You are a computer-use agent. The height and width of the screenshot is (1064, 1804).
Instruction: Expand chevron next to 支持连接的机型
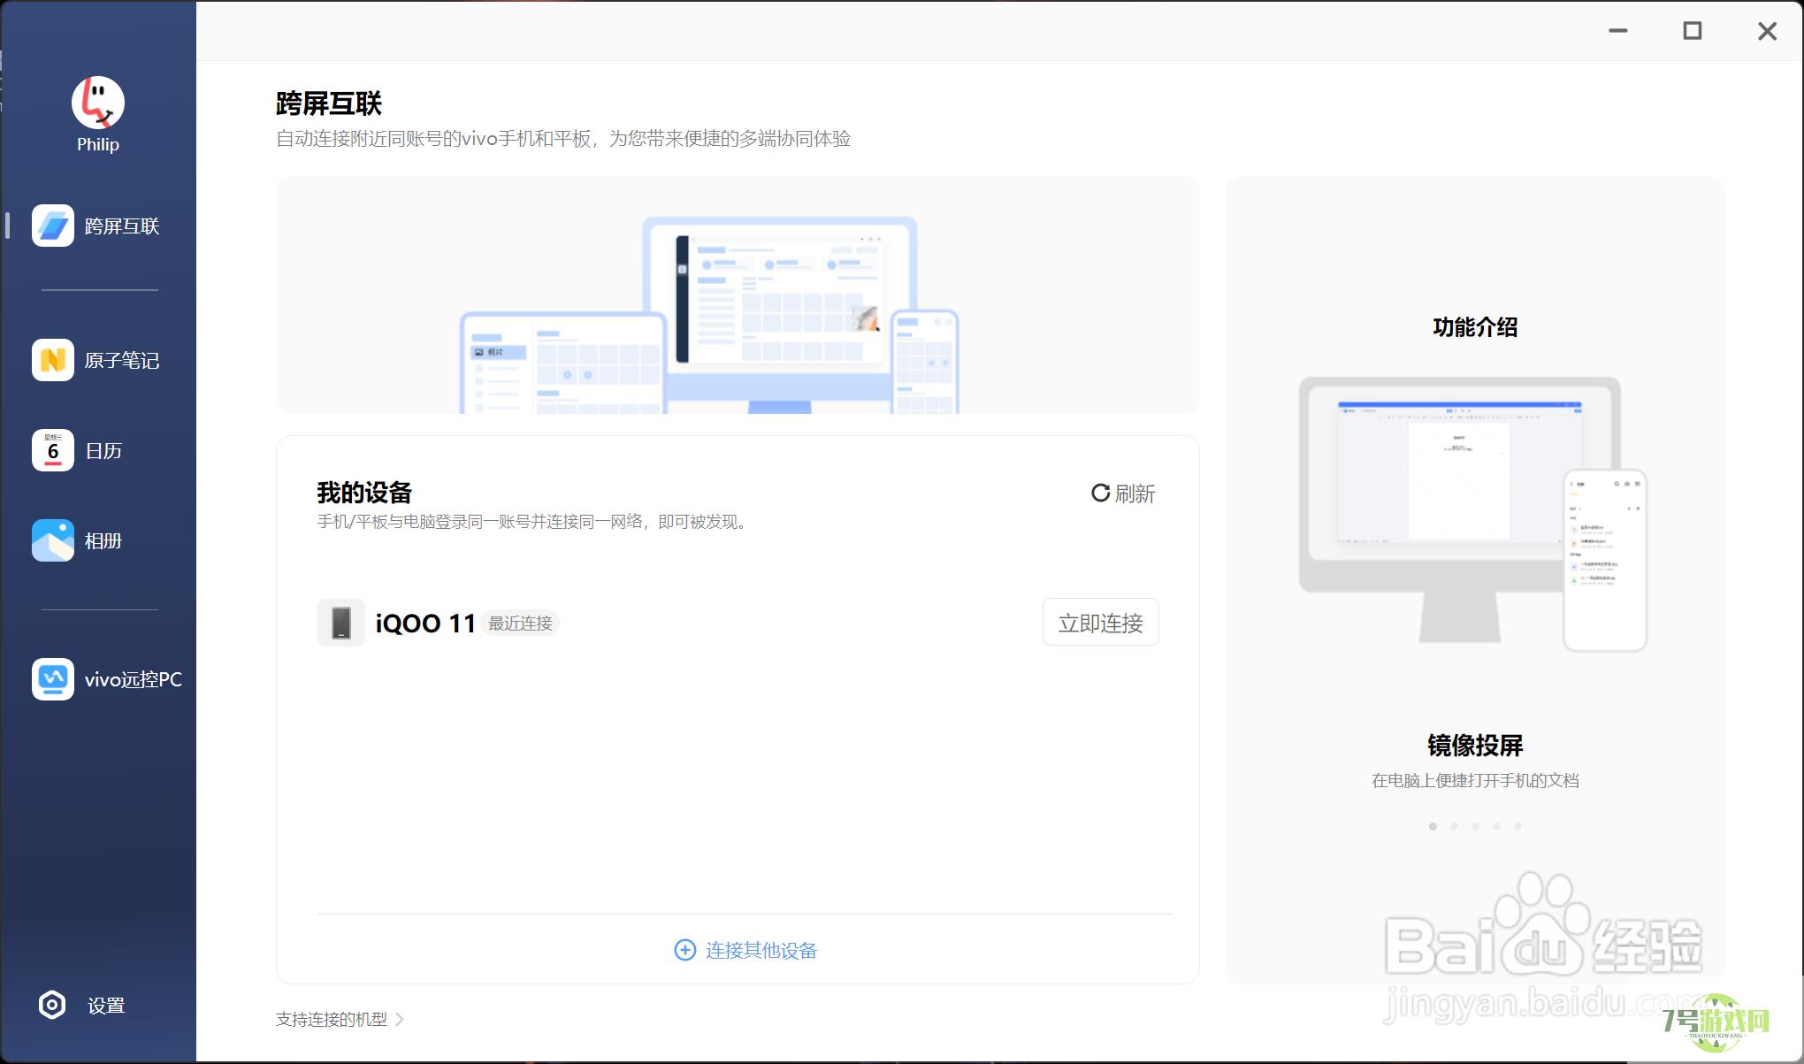[x=400, y=1019]
